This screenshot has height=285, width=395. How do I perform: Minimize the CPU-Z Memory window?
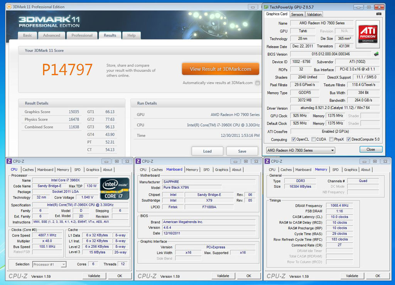364,161
